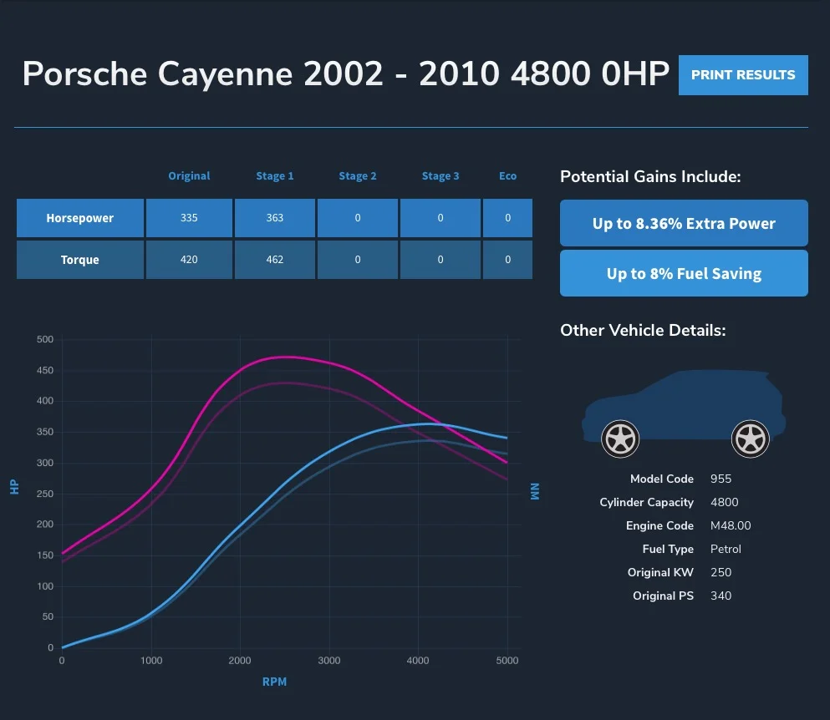Click the original torque value 420

[x=189, y=260]
